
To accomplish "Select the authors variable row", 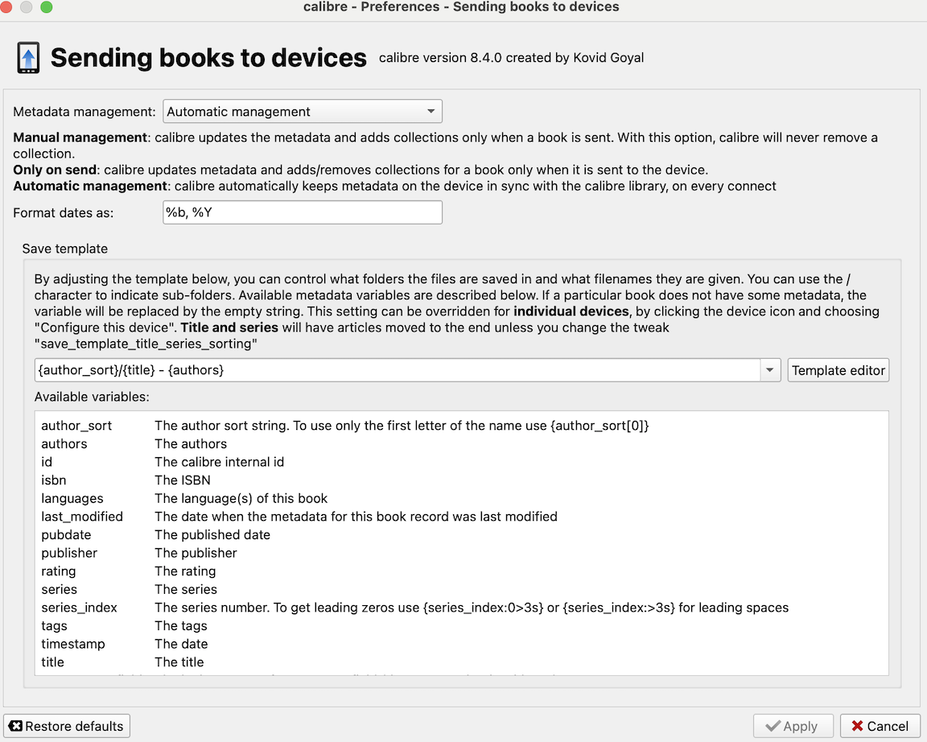I will pyautogui.click(x=64, y=443).
